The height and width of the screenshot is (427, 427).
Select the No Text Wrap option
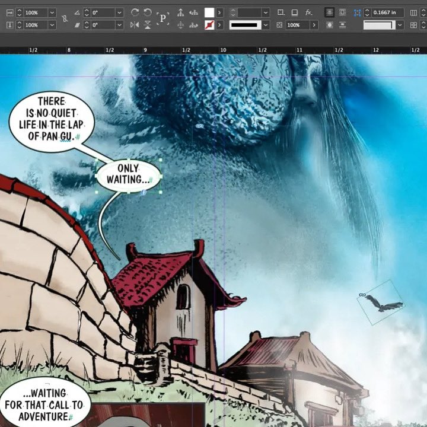tap(330, 12)
